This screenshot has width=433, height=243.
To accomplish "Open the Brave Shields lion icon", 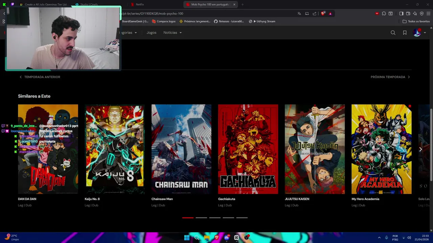I will pyautogui.click(x=323, y=13).
